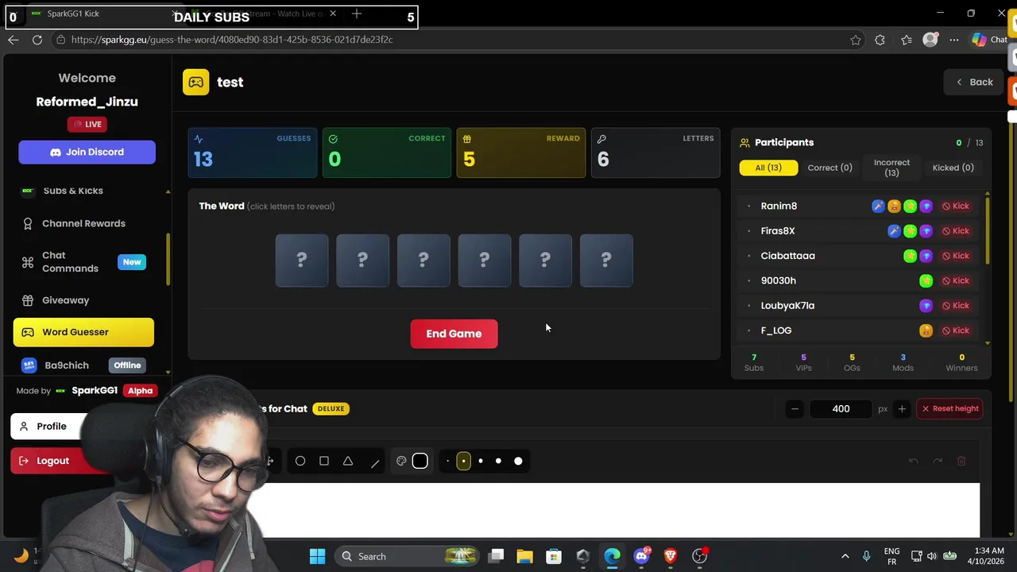Kick participant Ranim8
The height and width of the screenshot is (572, 1017).
tap(956, 206)
